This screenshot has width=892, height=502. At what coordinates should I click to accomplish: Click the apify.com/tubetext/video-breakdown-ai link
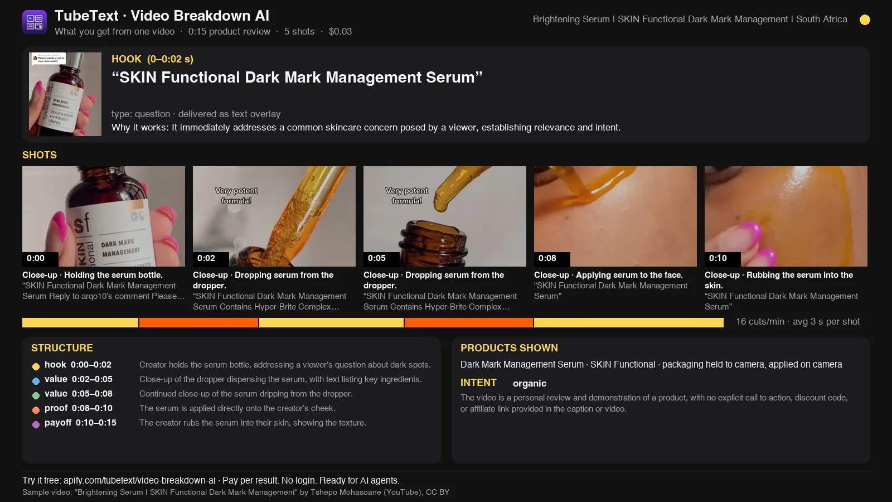tap(139, 480)
